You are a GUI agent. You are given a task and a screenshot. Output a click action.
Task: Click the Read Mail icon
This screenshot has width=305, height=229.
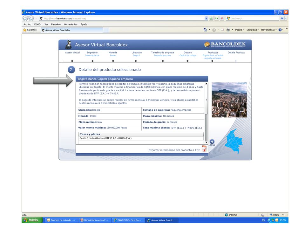pos(222,30)
